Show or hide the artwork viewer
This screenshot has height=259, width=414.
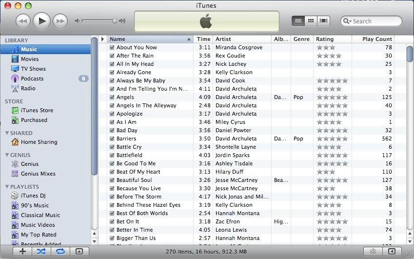click(x=79, y=252)
